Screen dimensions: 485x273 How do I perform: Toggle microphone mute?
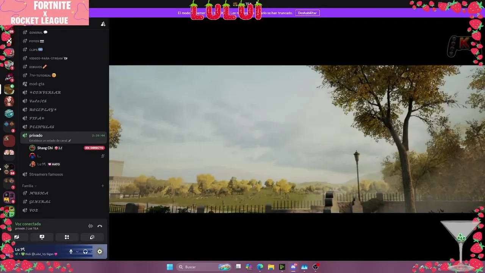pos(71,251)
